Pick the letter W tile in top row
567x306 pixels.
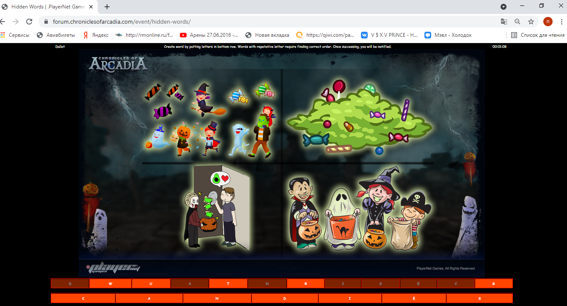point(110,284)
